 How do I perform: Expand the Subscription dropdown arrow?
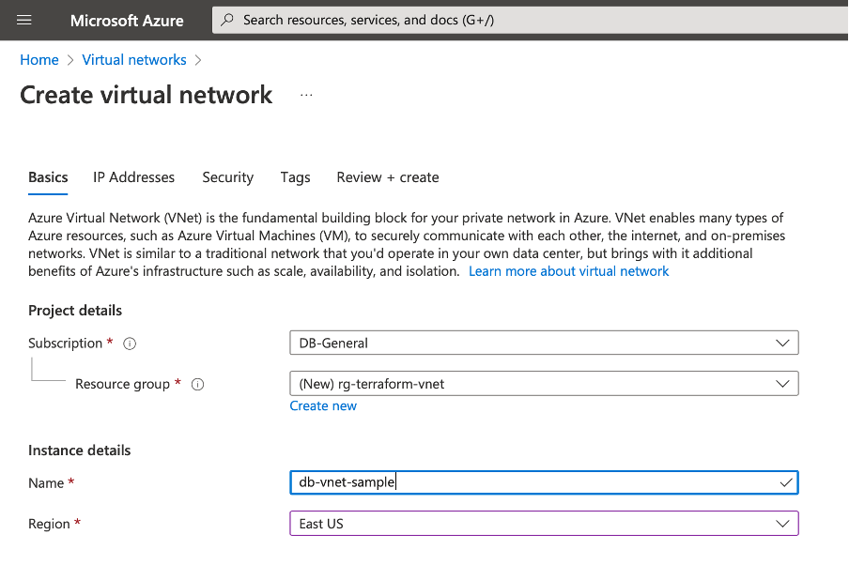pos(782,344)
